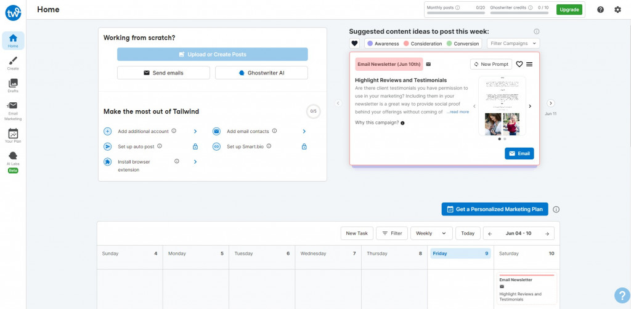631x309 pixels.
Task: Click Why this campaign info icon
Action: [x=402, y=123]
